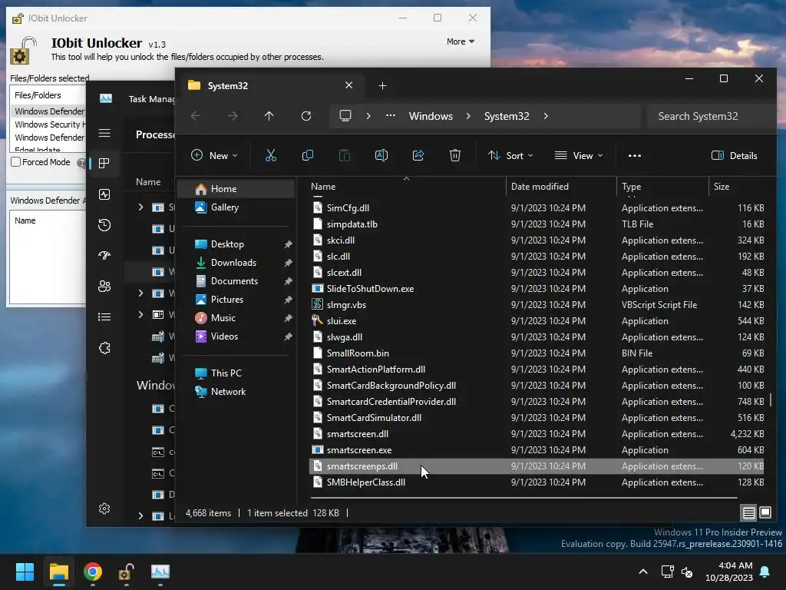Screen dimensions: 786x590
Task: Open the Sort dropdown menu
Action: (510, 155)
